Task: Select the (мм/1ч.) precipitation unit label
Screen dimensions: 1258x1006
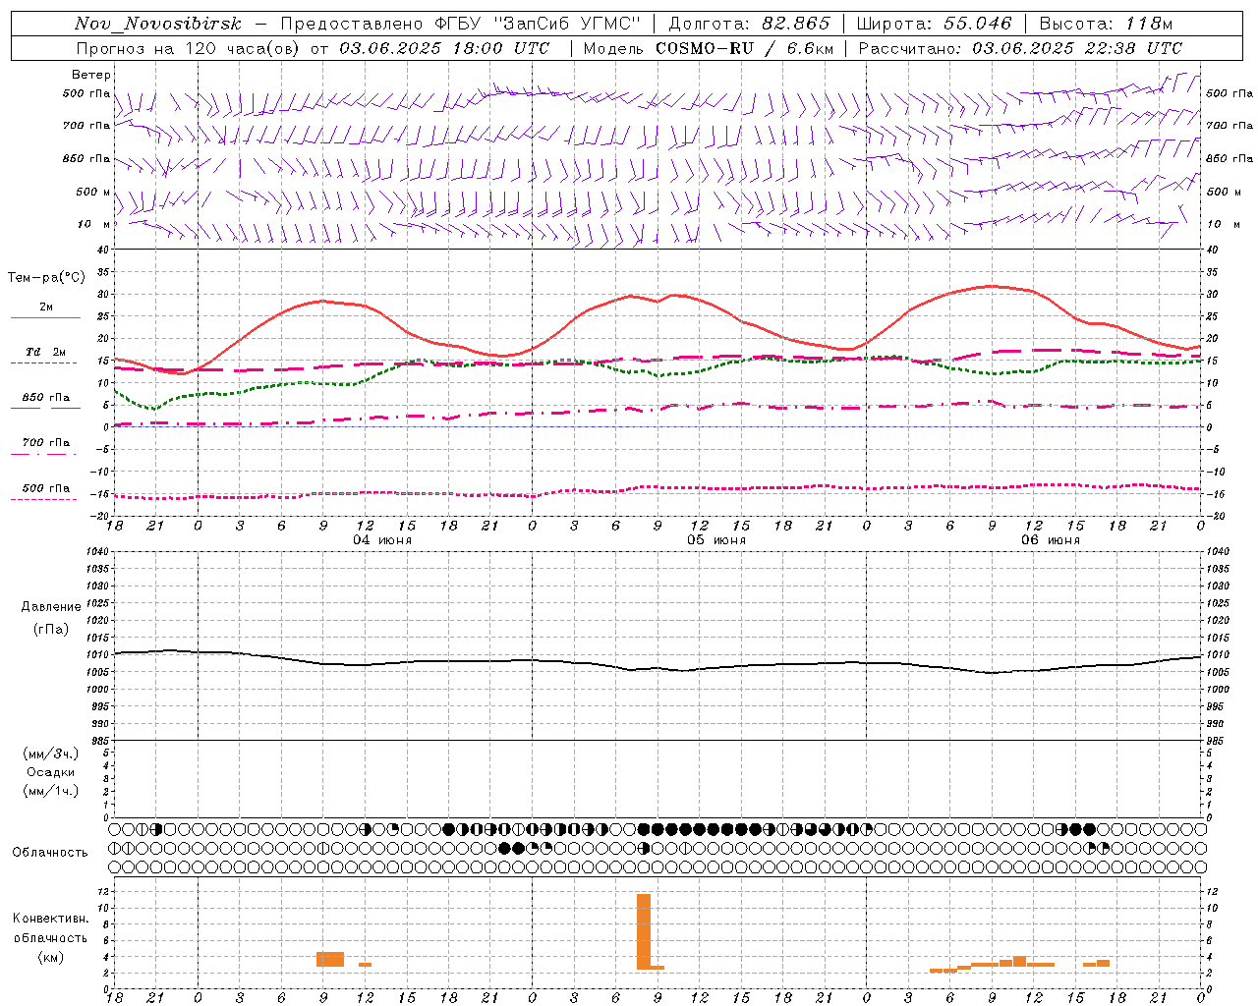Action: point(51,791)
